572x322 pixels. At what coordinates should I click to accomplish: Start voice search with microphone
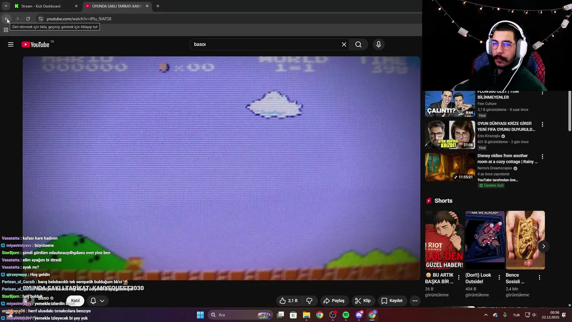click(379, 44)
